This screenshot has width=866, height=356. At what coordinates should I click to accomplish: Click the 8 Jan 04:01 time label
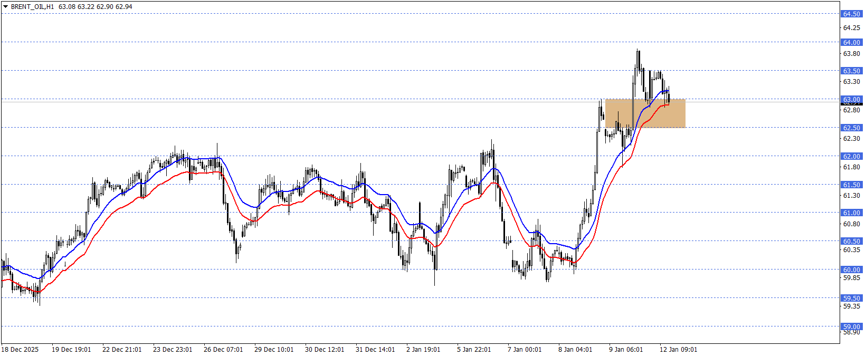pos(576,350)
